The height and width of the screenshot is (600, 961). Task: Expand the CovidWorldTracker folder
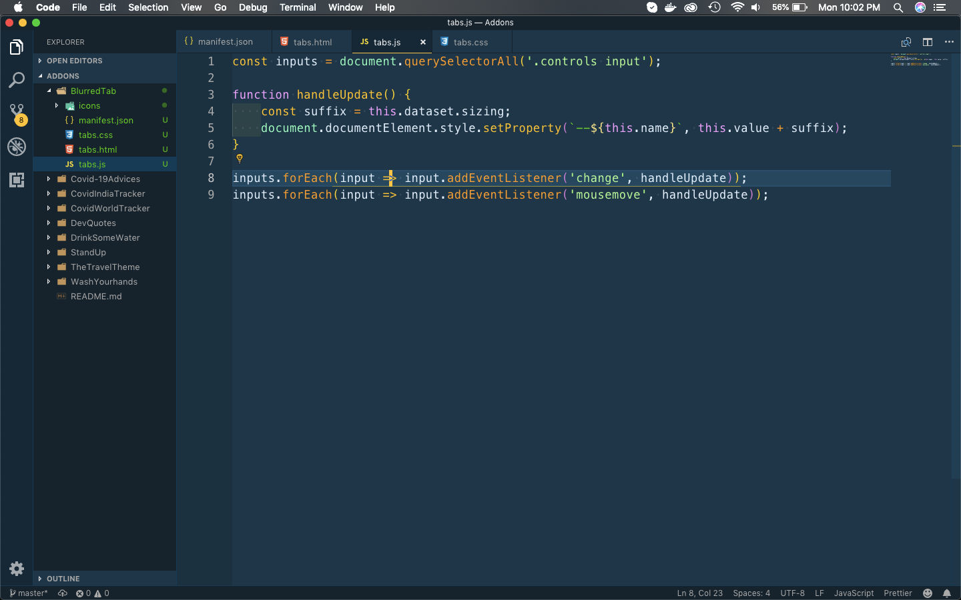(105, 208)
